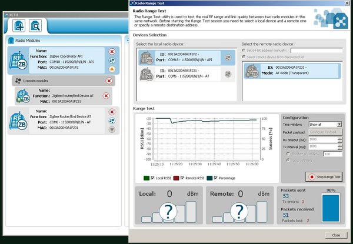Choose 'Set 64-bit address manually' radio button
Viewport: 353px width, 244px height.
(x=244, y=51)
